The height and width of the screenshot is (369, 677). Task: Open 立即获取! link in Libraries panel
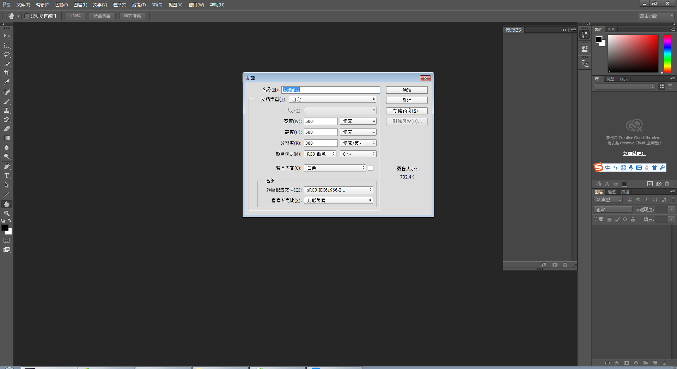tap(634, 154)
